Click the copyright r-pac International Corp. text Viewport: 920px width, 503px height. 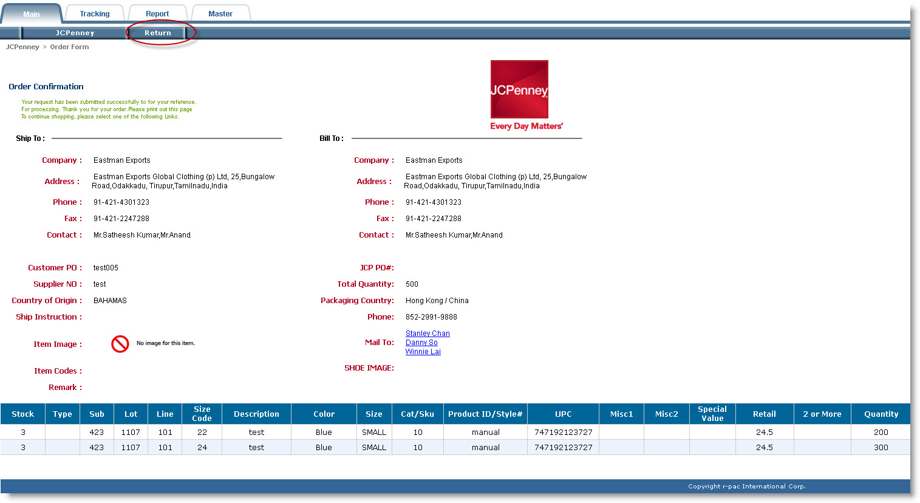[x=747, y=487]
